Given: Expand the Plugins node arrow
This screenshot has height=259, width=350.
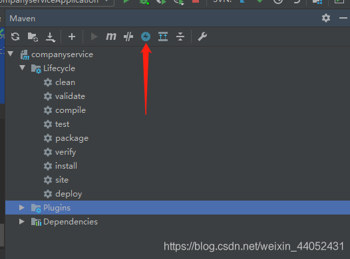Looking at the screenshot, I should coord(22,208).
